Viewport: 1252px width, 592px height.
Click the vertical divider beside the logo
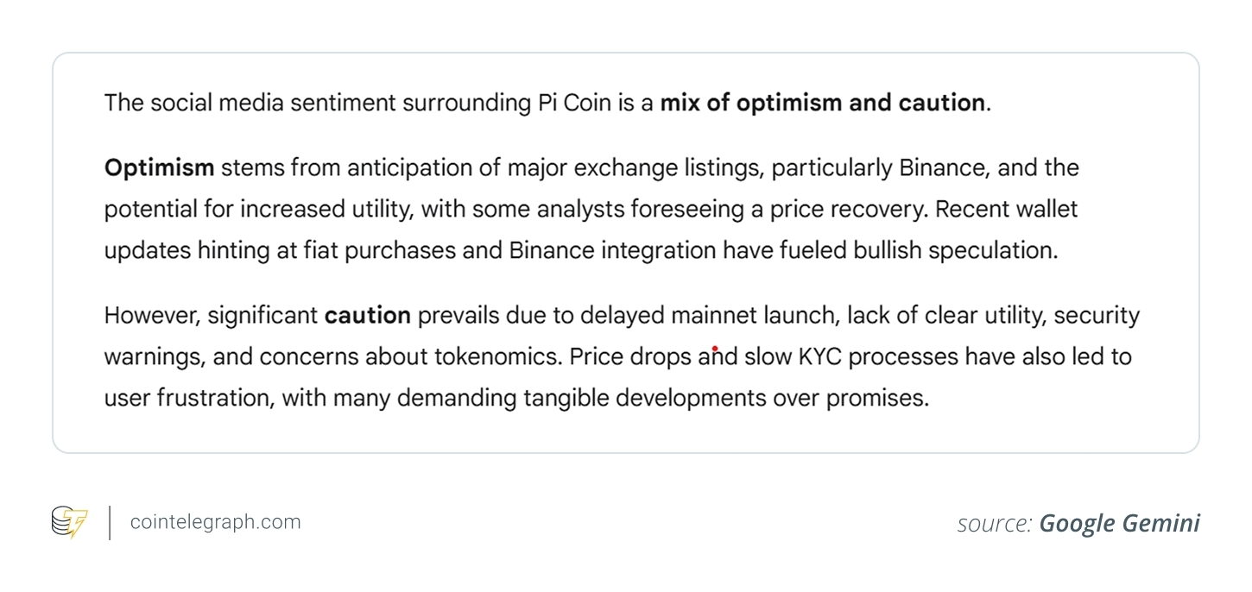(x=110, y=523)
